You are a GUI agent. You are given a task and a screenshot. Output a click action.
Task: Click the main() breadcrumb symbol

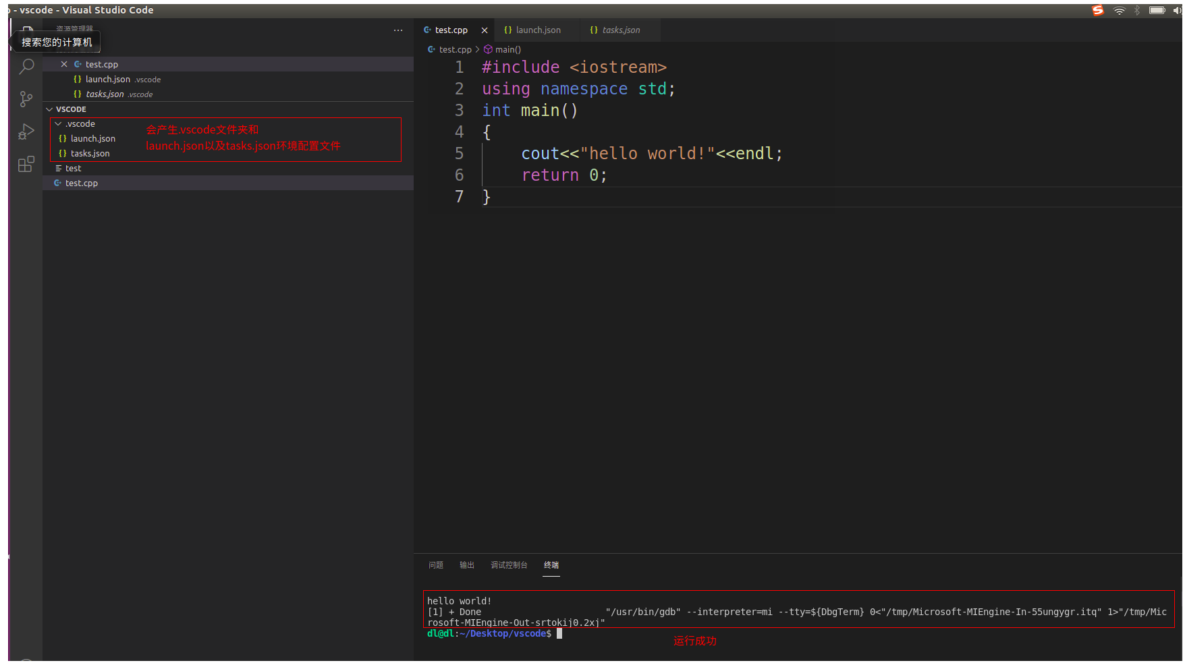point(502,49)
